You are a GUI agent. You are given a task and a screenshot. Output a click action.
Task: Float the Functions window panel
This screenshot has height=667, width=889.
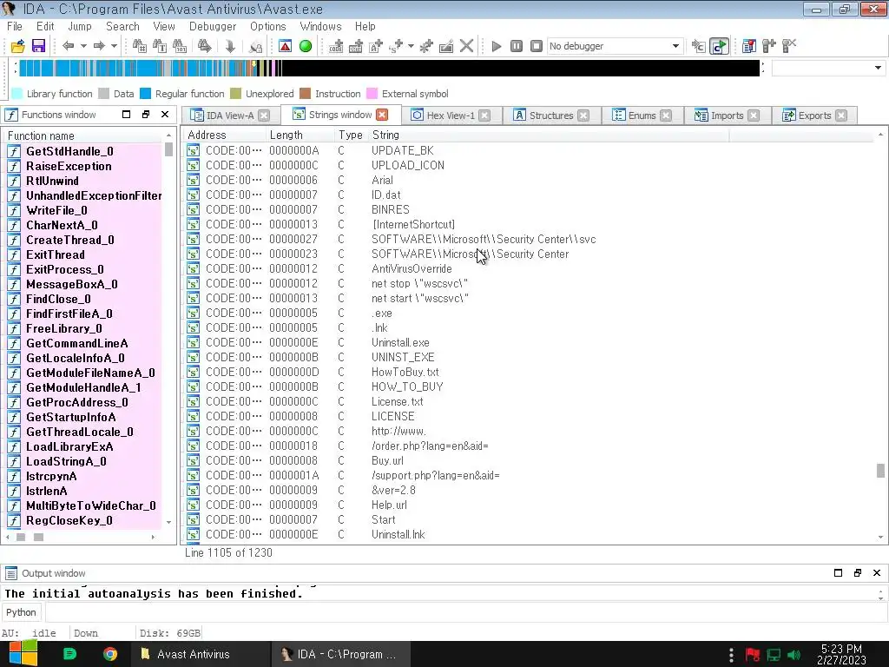pos(146,114)
